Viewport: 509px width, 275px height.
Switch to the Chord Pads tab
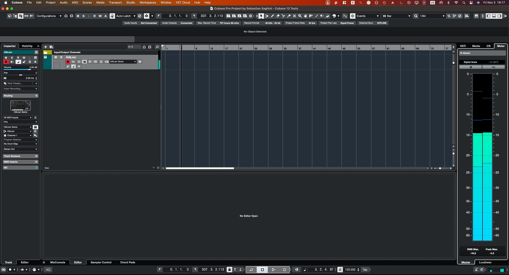[x=128, y=262]
